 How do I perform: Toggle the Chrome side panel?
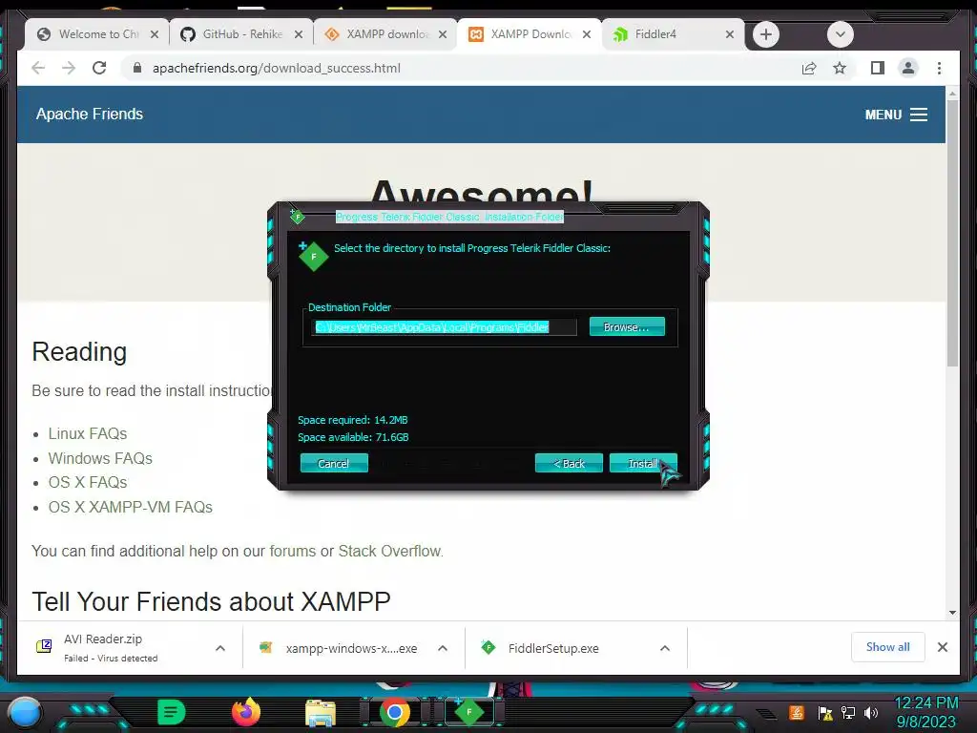coord(878,68)
